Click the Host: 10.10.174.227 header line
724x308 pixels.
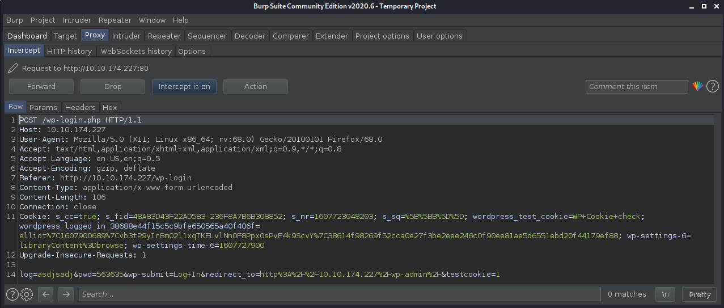[x=62, y=129]
